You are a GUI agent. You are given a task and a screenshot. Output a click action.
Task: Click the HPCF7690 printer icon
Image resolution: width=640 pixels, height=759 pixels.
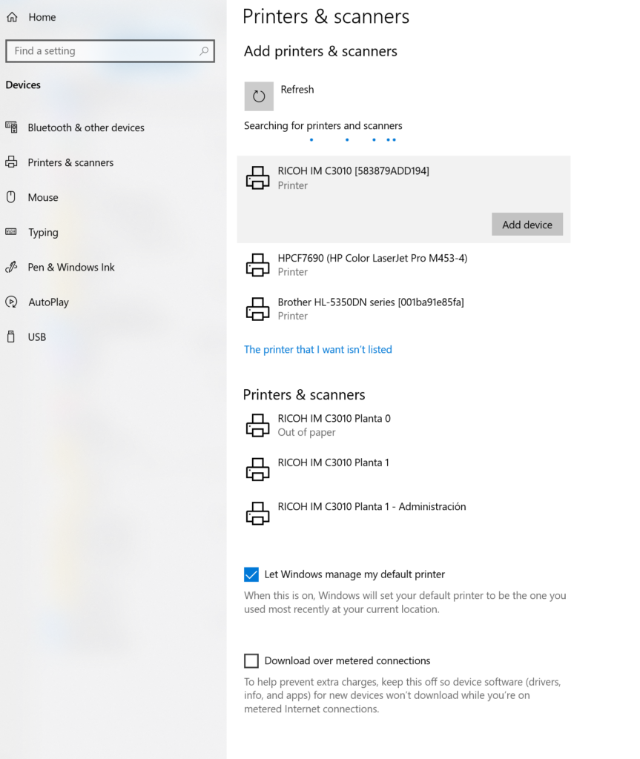coord(257,265)
